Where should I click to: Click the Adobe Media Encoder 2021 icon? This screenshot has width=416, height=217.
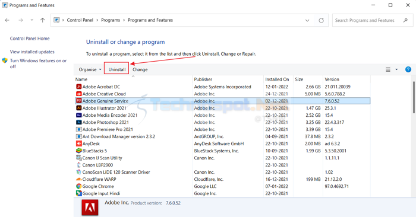point(78,115)
